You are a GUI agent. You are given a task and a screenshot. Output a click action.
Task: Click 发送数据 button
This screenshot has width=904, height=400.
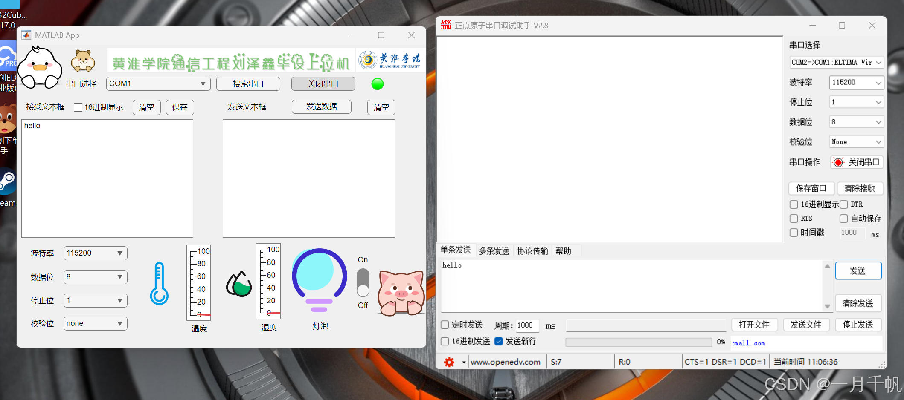coord(322,106)
